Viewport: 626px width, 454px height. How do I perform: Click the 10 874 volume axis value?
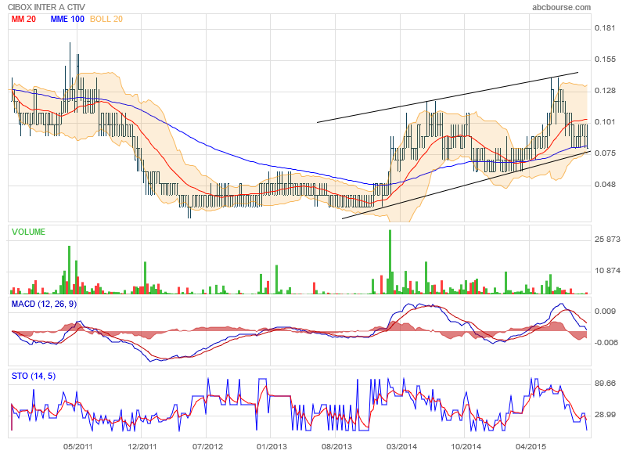(x=607, y=271)
